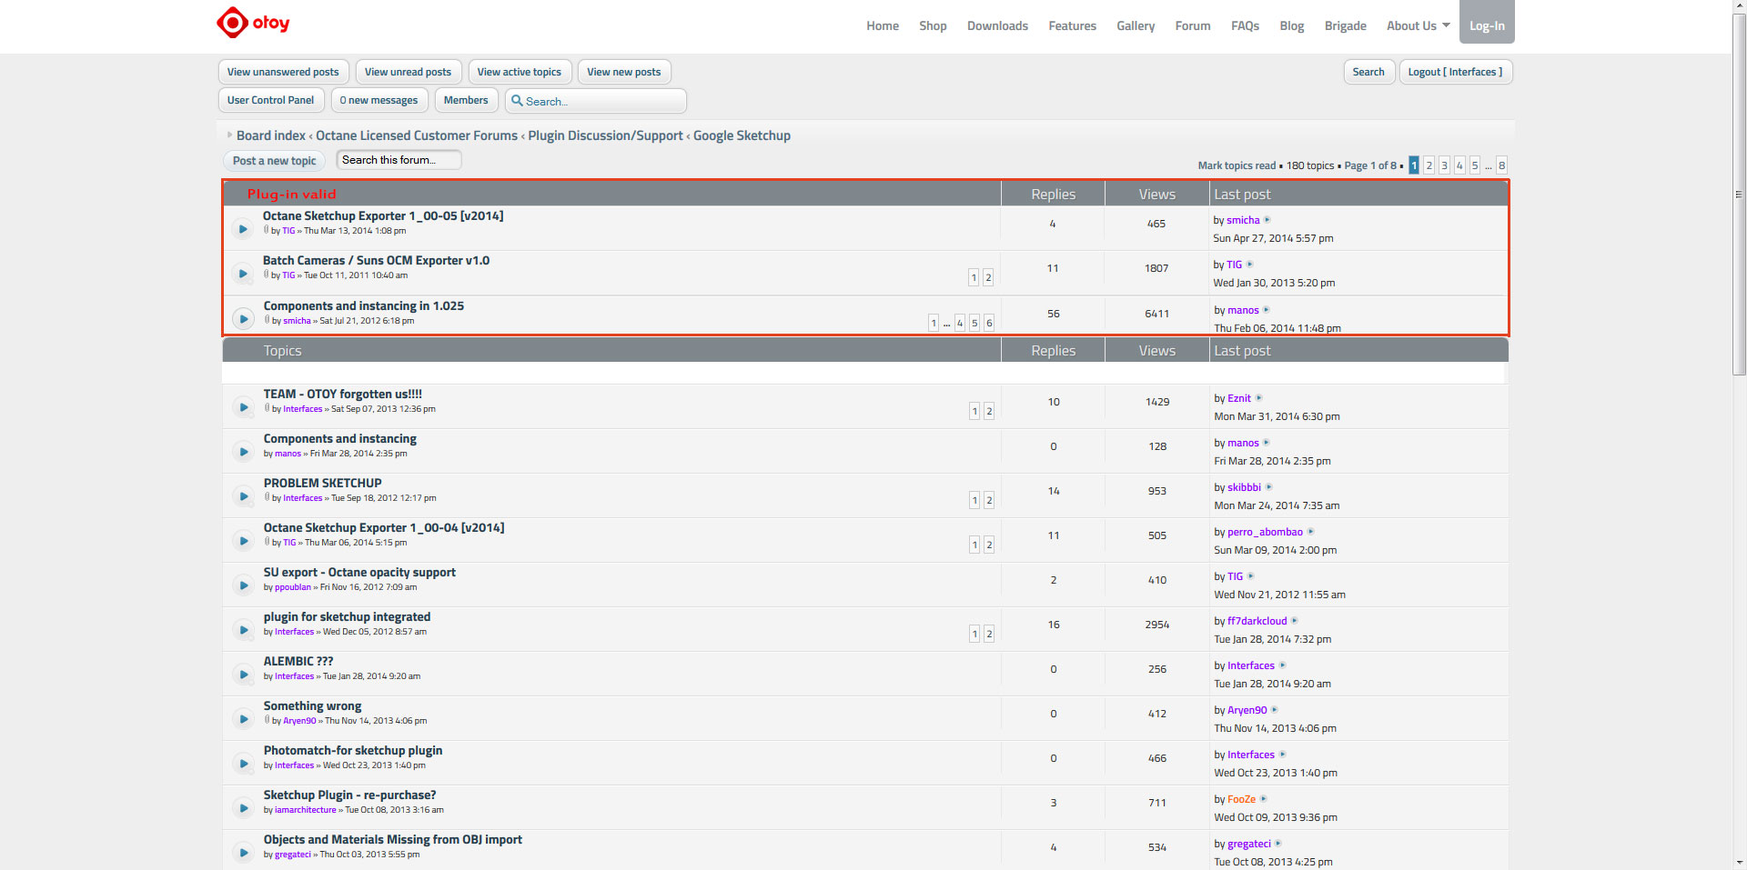Open the Features menu item

1072,25
